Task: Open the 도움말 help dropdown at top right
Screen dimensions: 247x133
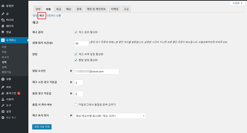Action: point(237,3)
